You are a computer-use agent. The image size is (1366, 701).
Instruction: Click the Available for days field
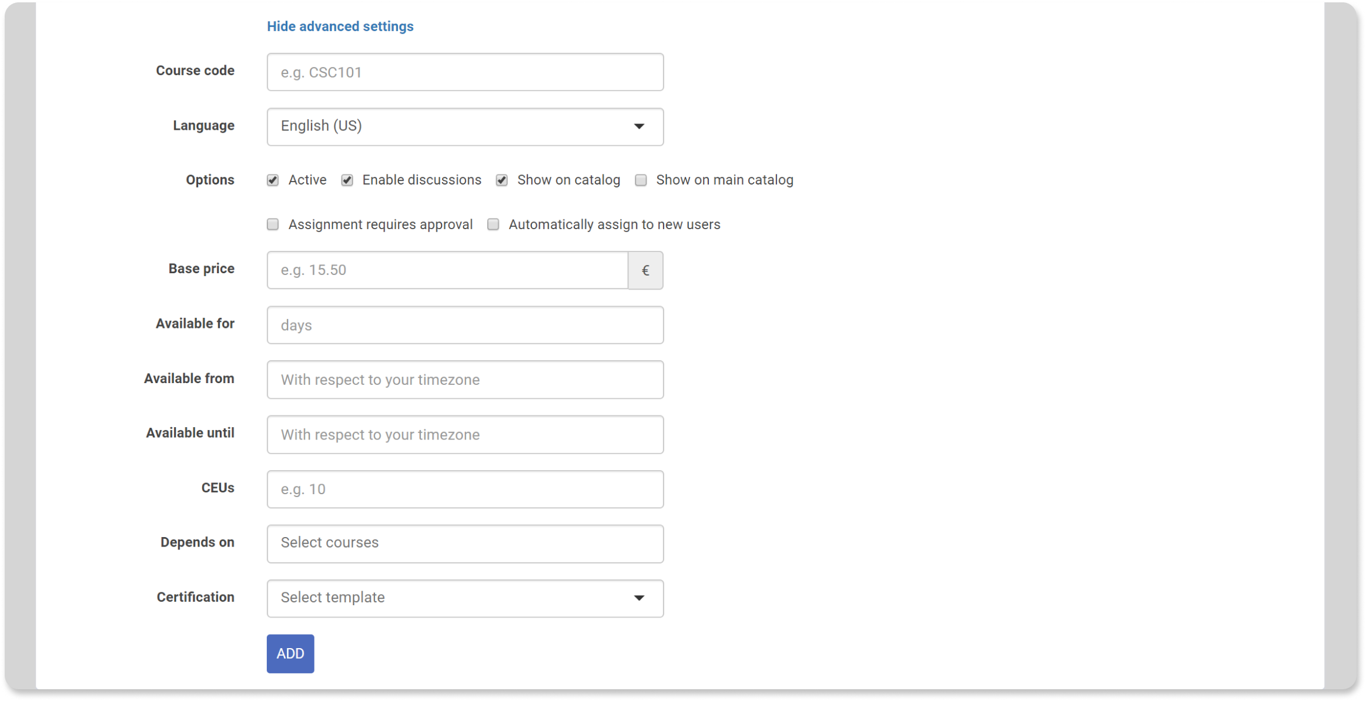[x=465, y=325]
